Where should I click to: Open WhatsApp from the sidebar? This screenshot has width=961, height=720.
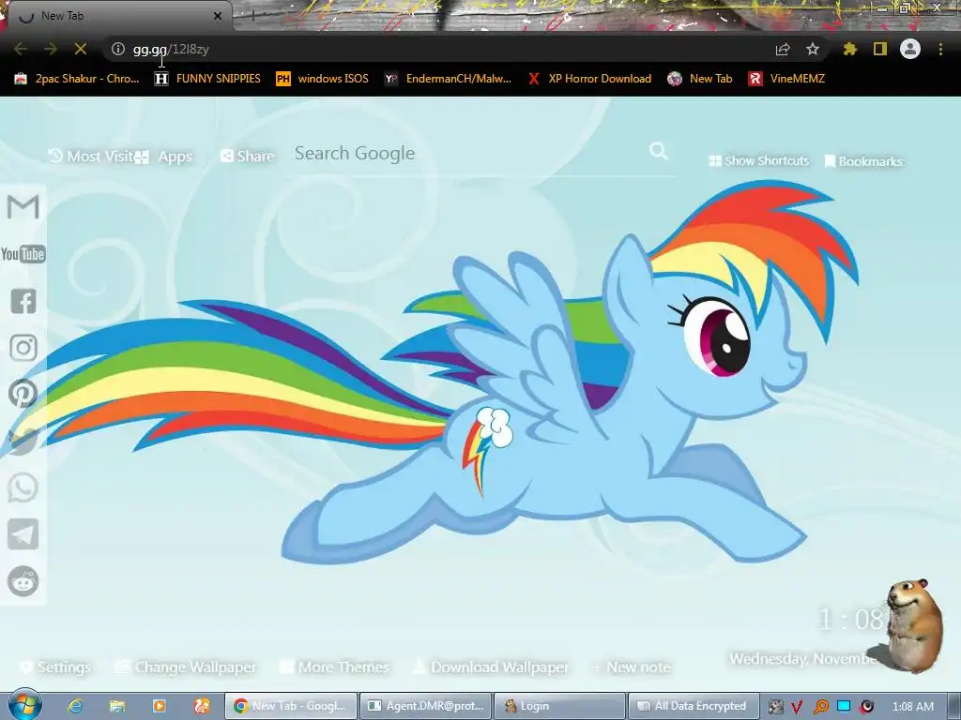23,487
